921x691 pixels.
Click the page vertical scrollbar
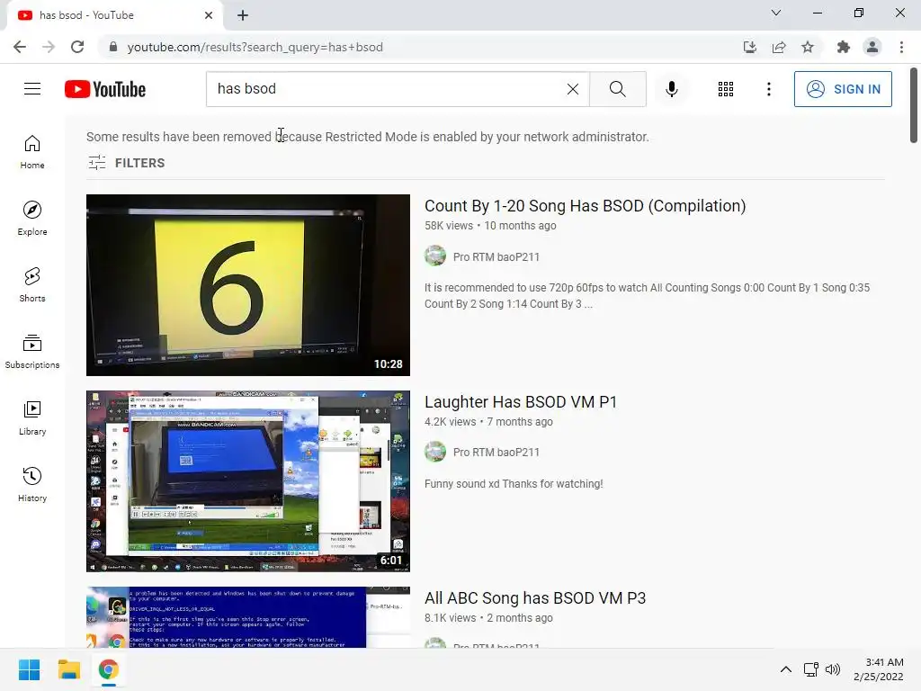tap(914, 104)
